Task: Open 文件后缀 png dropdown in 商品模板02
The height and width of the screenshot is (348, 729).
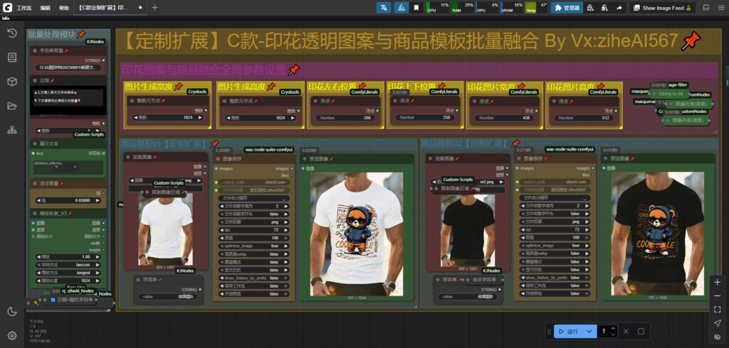Action: [555, 222]
